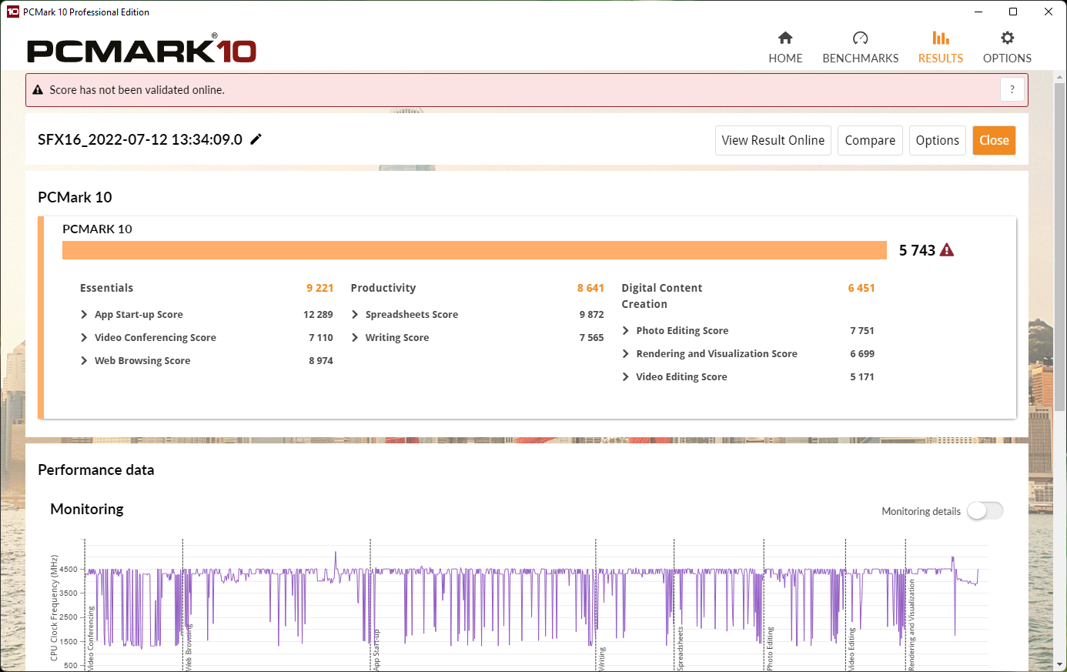The height and width of the screenshot is (672, 1067).
Task: Click the App Start-up value 12 289
Action: [x=318, y=315]
